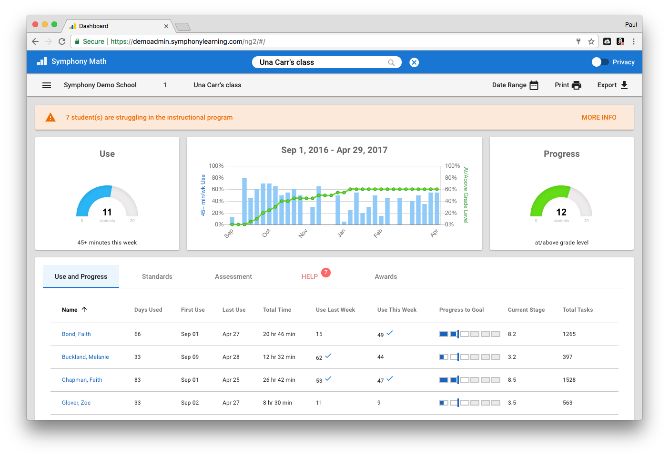The height and width of the screenshot is (458, 669).
Task: Switch to the Assessment tab
Action: 233,276
